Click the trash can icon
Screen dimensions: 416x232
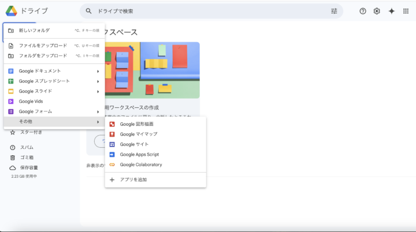point(13,158)
